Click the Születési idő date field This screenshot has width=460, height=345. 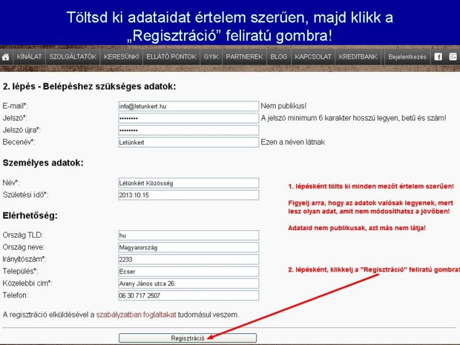(189, 195)
